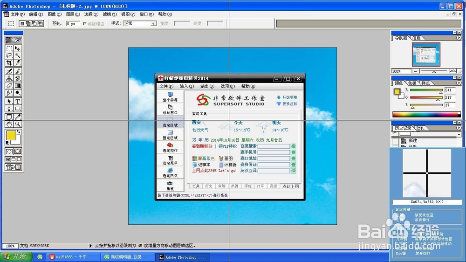Reset to default colors mini icon

(7, 143)
